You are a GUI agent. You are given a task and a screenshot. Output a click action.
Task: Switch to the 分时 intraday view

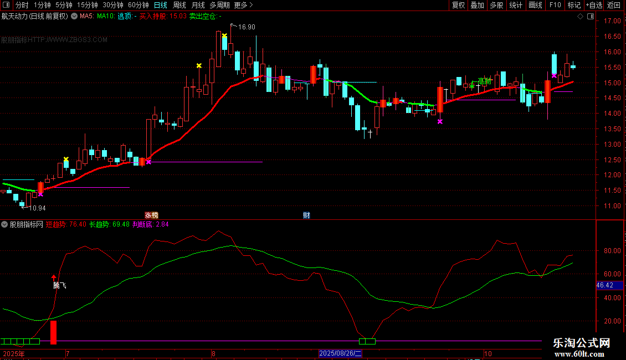(22, 5)
